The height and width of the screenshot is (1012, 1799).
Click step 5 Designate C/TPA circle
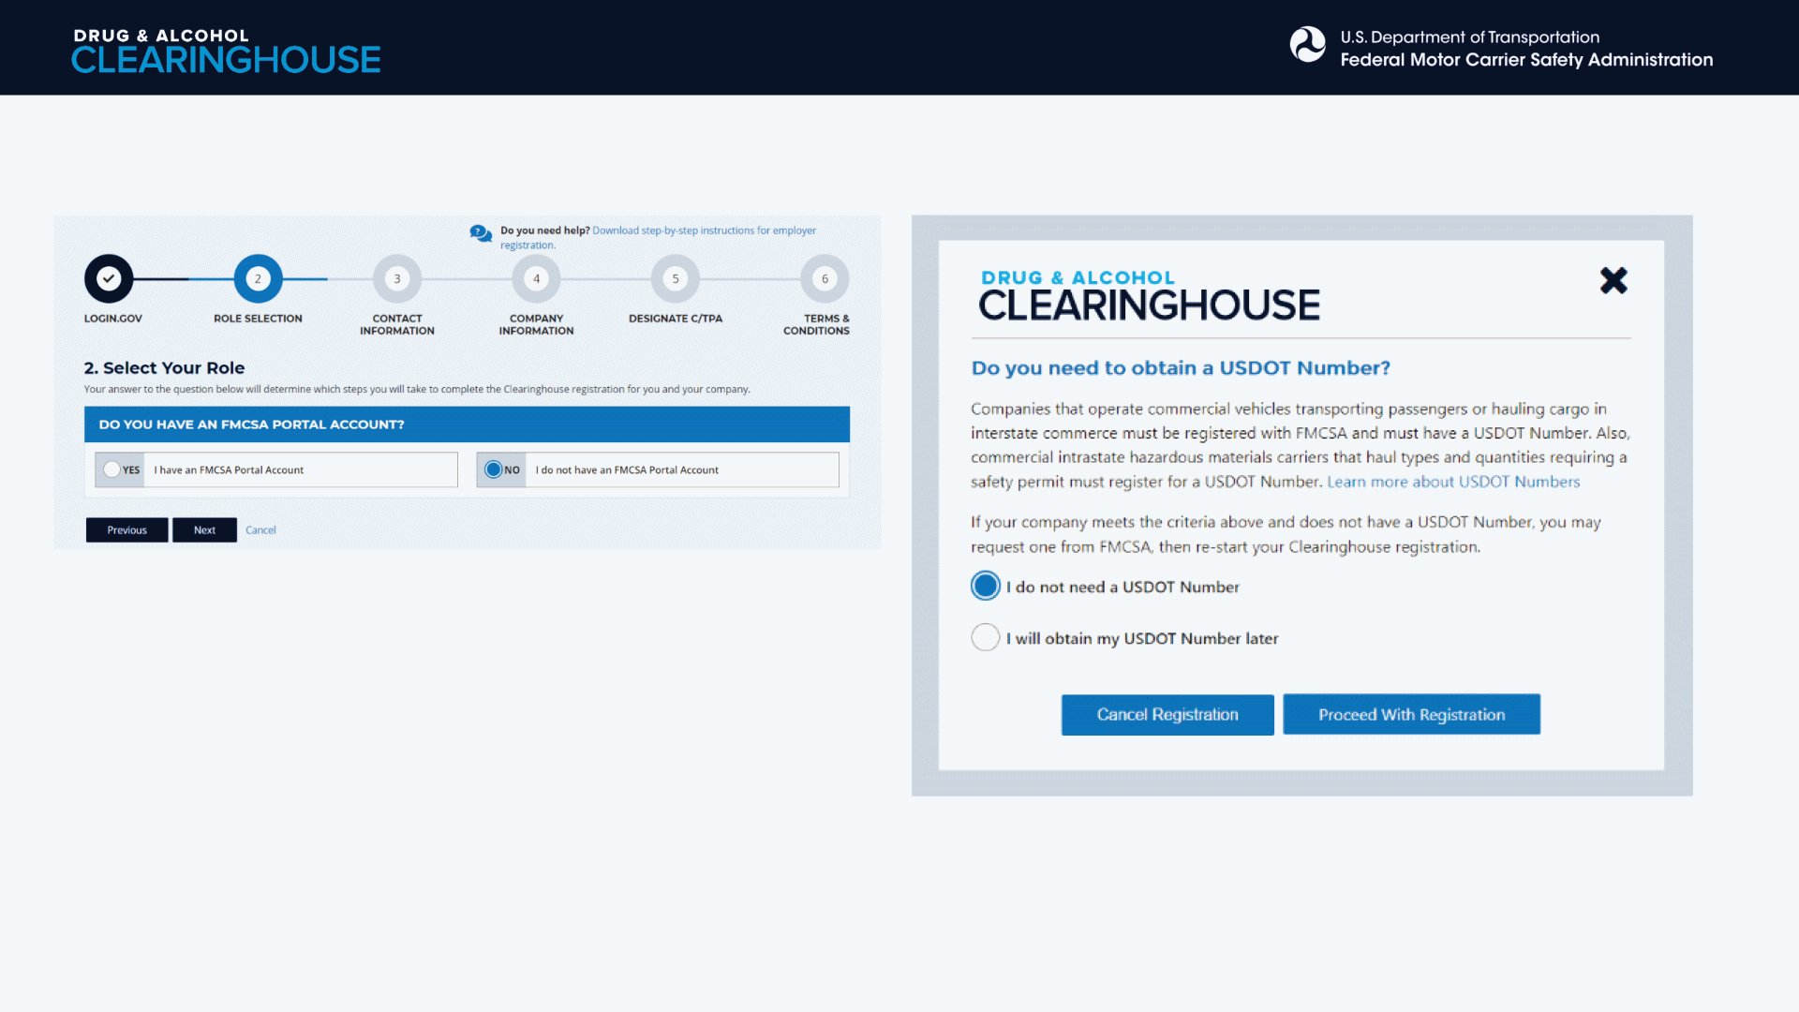point(676,278)
